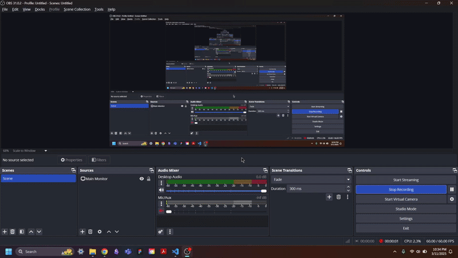Viewport: 458px width, 258px height.
Task: Delete the selected transition with trash icon
Action: pos(338,197)
